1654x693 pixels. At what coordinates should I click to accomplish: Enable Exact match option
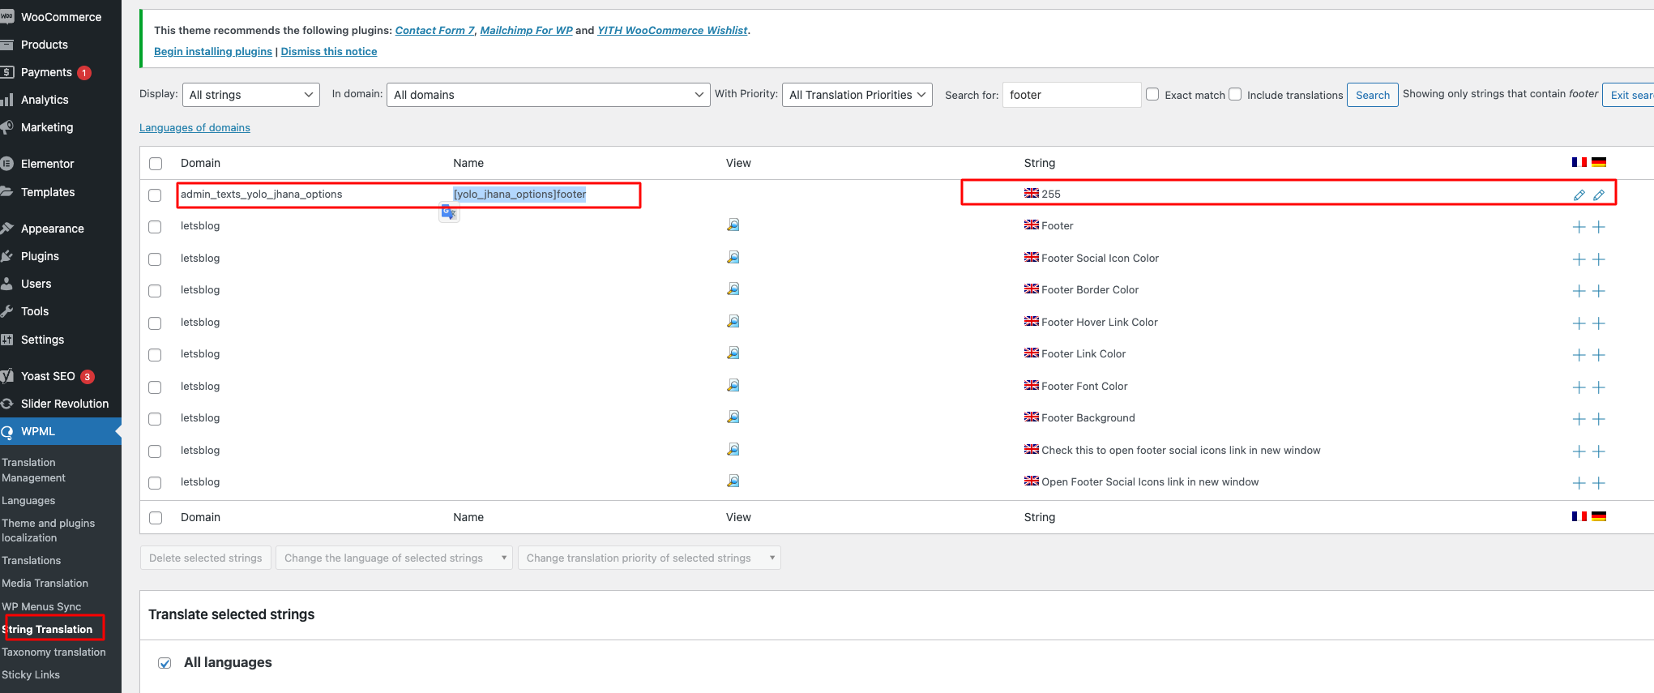pos(1152,94)
